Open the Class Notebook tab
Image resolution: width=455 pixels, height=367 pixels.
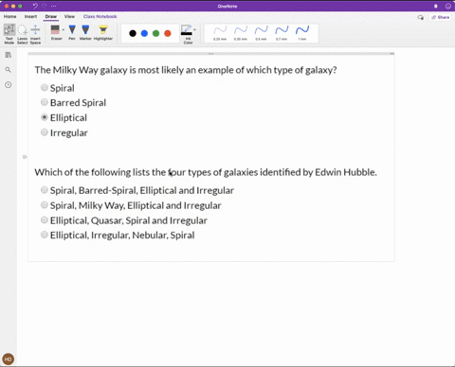coord(100,16)
